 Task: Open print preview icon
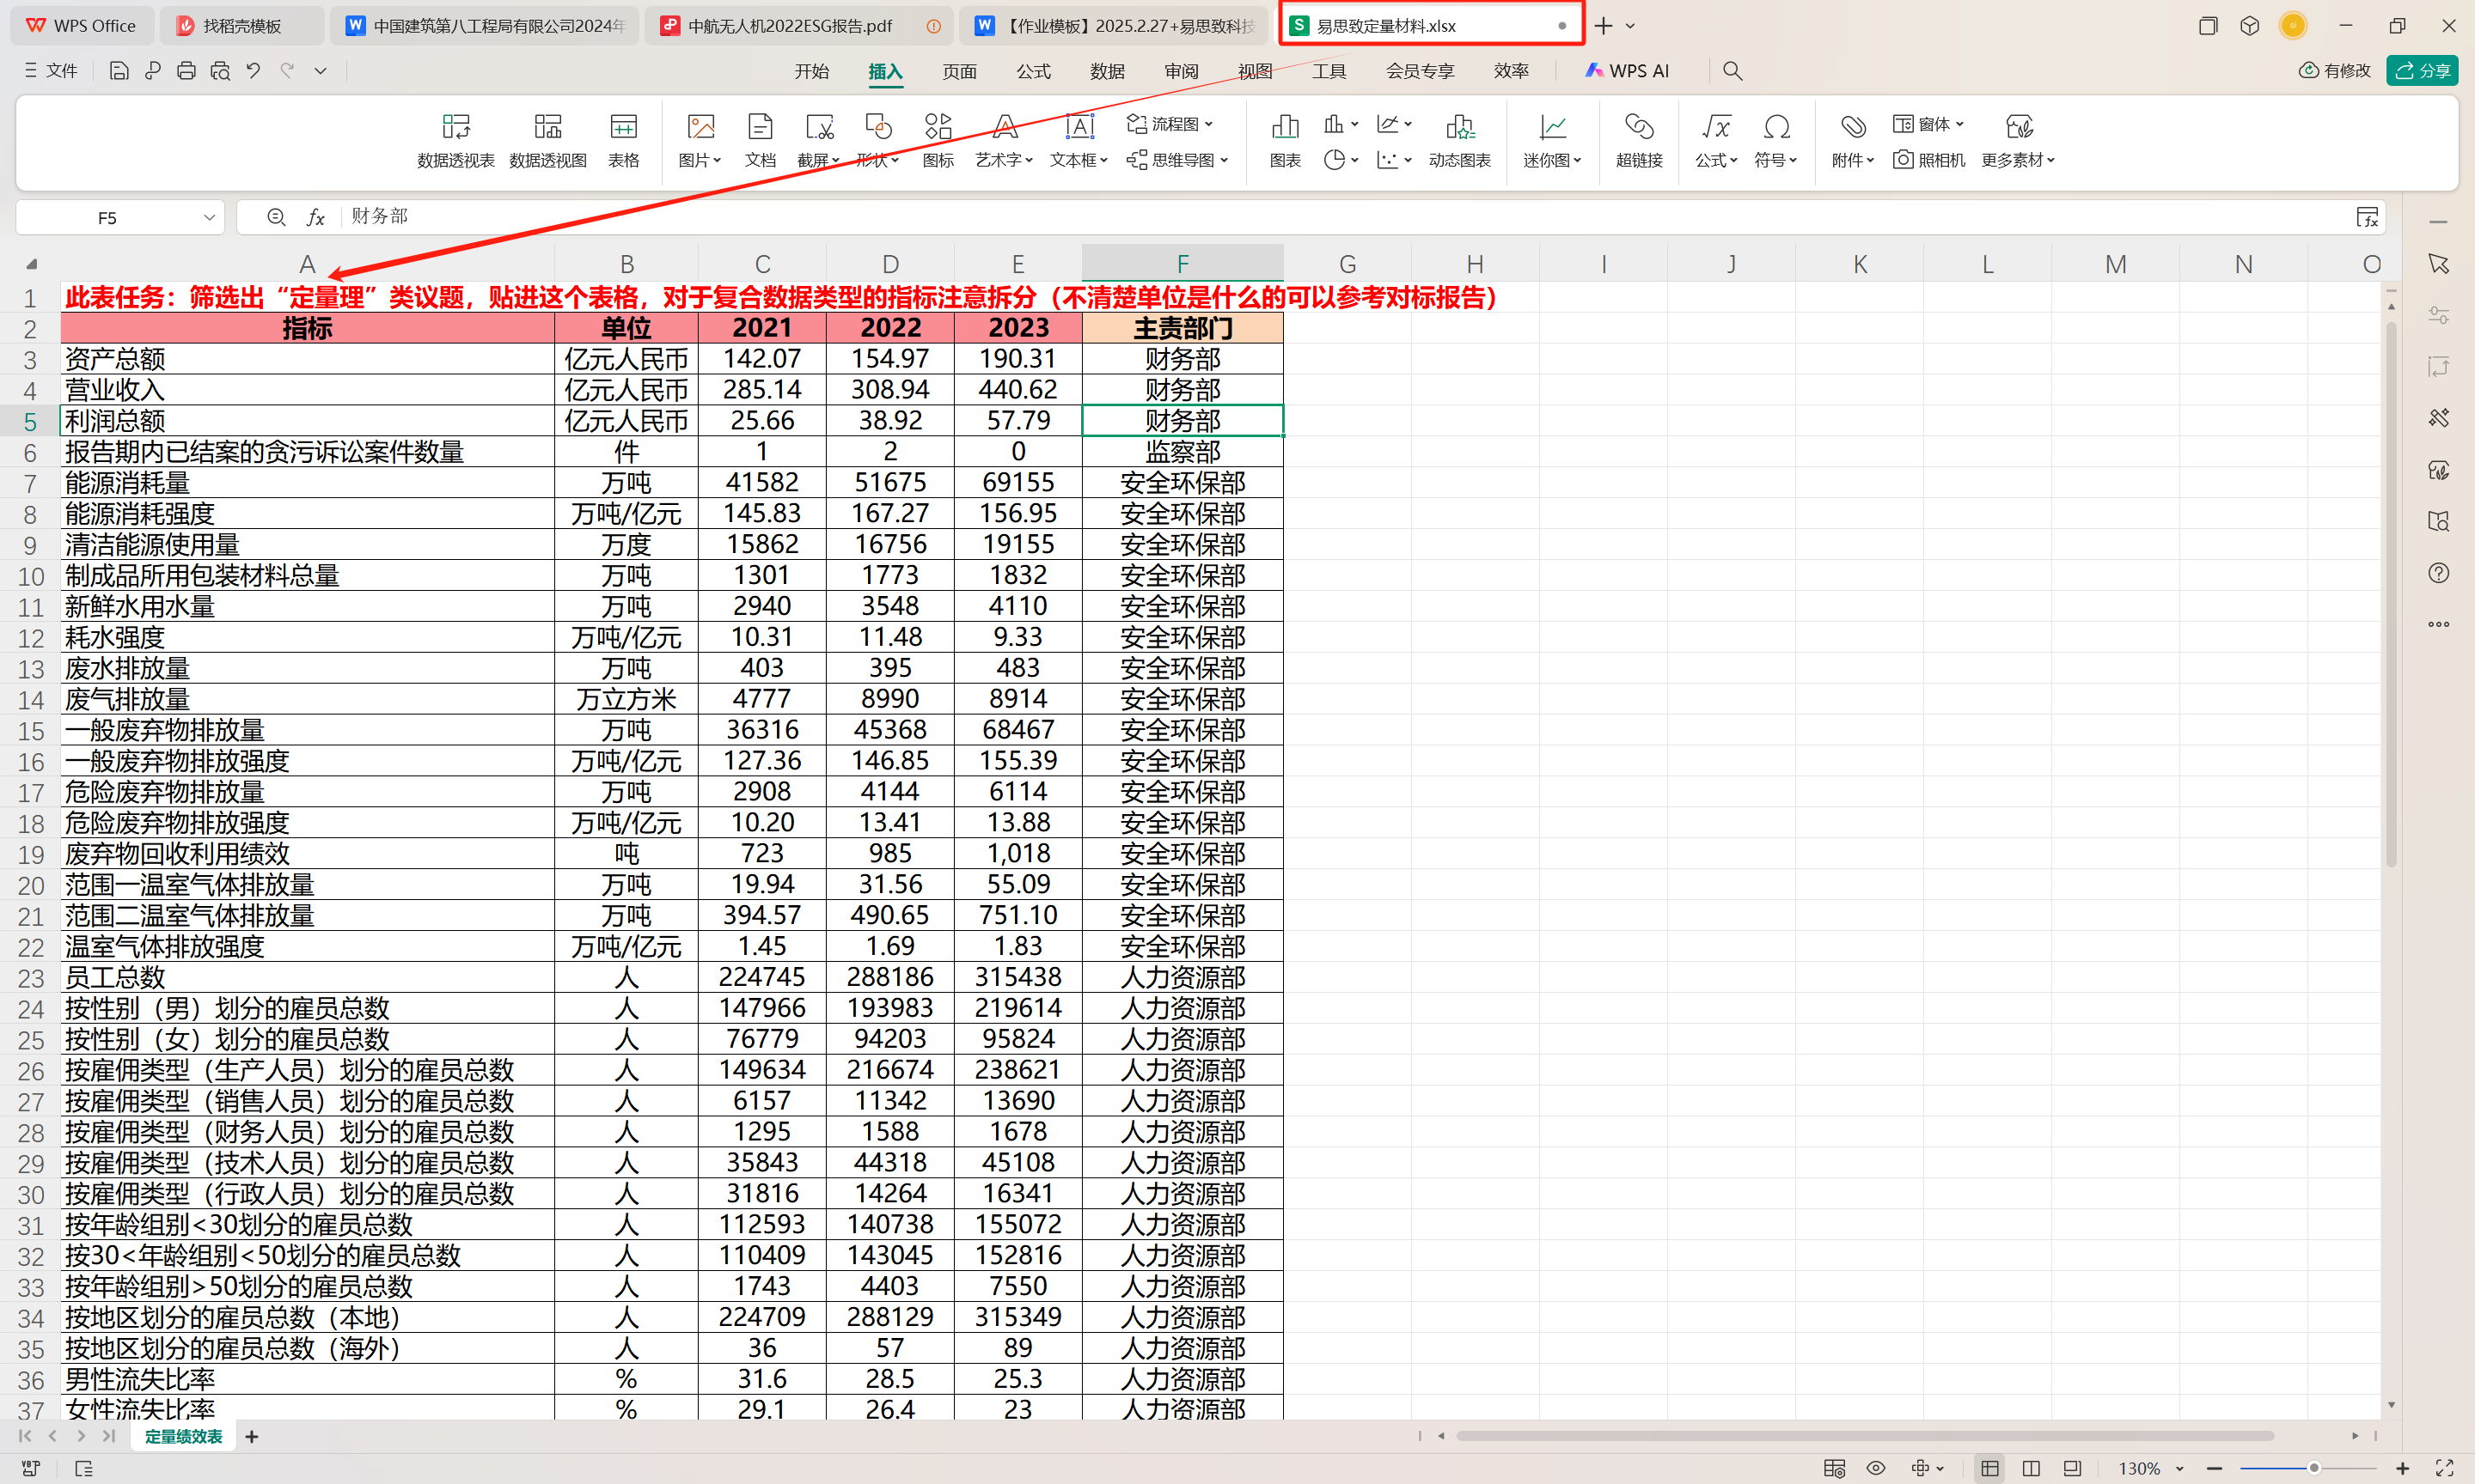click(220, 71)
